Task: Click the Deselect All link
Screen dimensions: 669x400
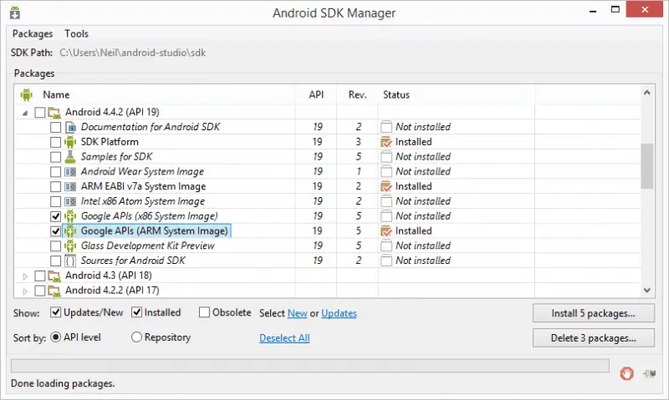Action: [284, 338]
